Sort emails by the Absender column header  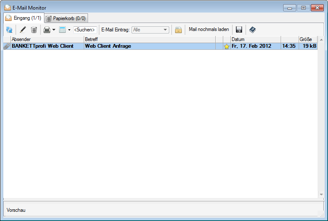[47, 39]
